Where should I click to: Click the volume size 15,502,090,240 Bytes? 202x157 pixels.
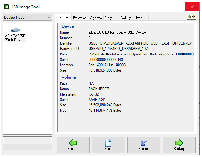105,105
